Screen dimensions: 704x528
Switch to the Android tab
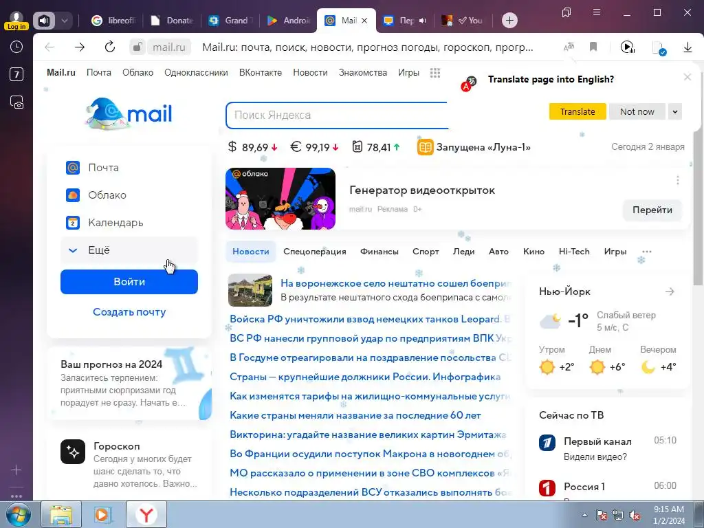click(x=289, y=20)
